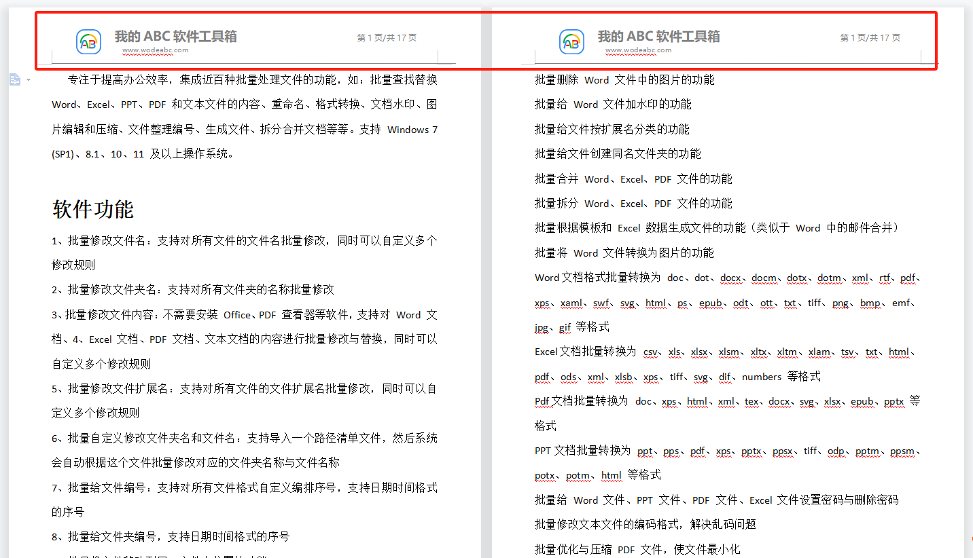Select the 软件功能 heading

pyautogui.click(x=92, y=210)
